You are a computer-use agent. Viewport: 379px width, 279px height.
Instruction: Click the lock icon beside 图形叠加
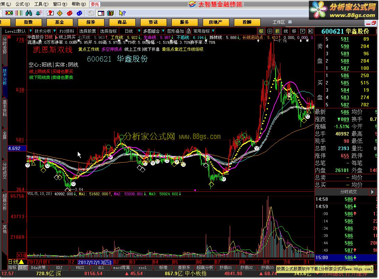tap(188, 31)
